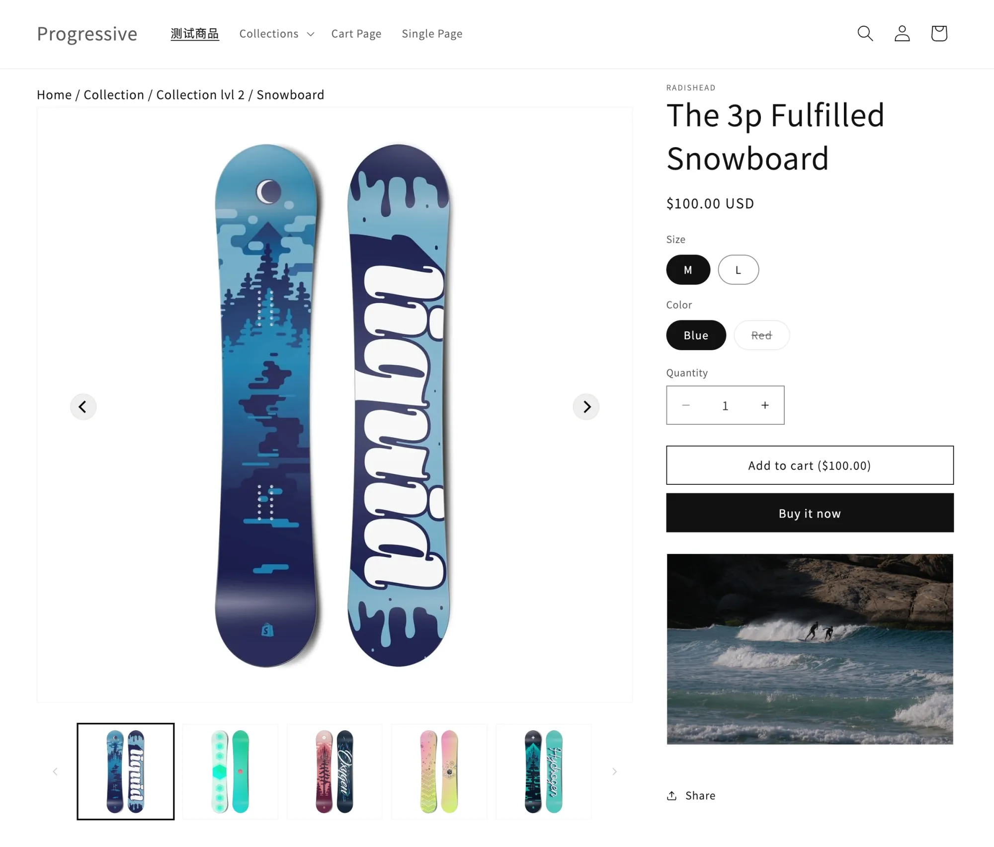The height and width of the screenshot is (847, 994).
Task: Select the Red color swatch option
Action: click(x=761, y=335)
